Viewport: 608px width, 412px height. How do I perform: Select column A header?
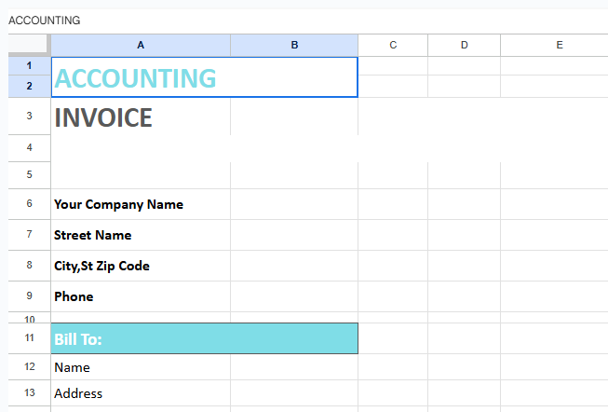coord(141,45)
